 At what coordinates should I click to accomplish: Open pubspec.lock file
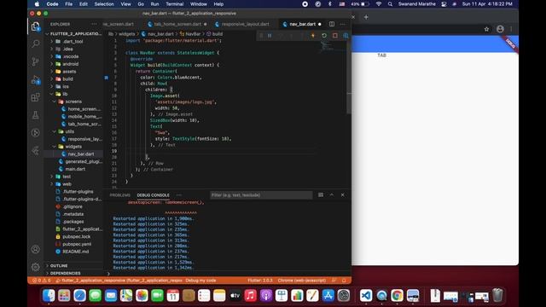(x=76, y=237)
